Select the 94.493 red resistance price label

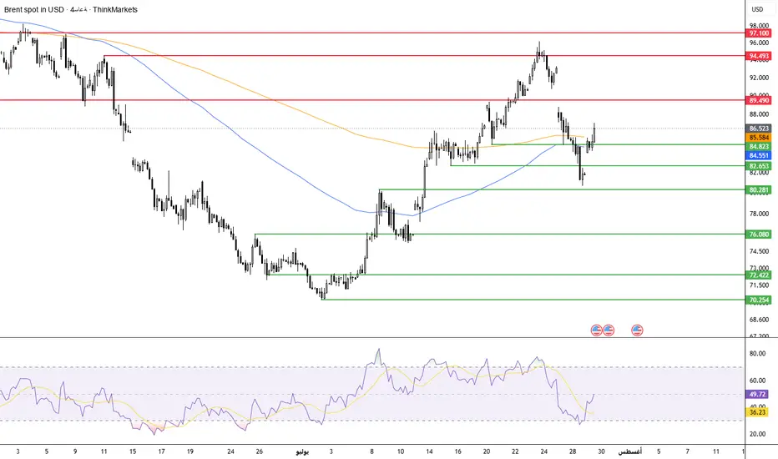tap(759, 56)
